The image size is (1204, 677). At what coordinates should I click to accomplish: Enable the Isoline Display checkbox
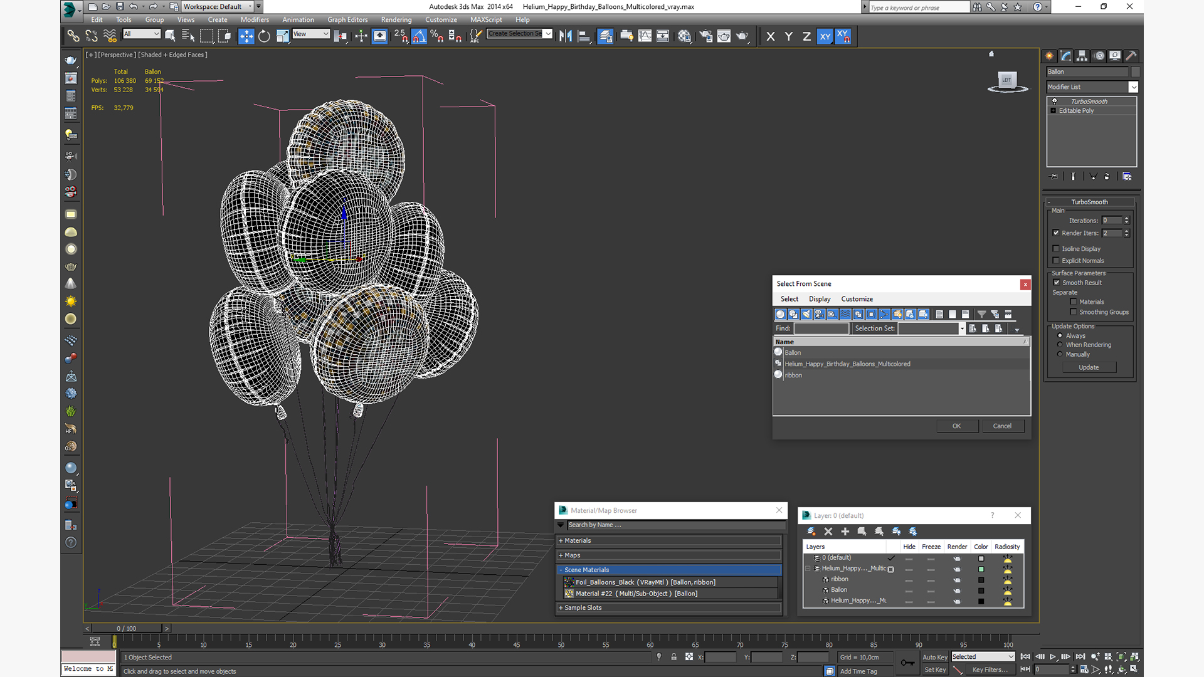click(x=1056, y=249)
